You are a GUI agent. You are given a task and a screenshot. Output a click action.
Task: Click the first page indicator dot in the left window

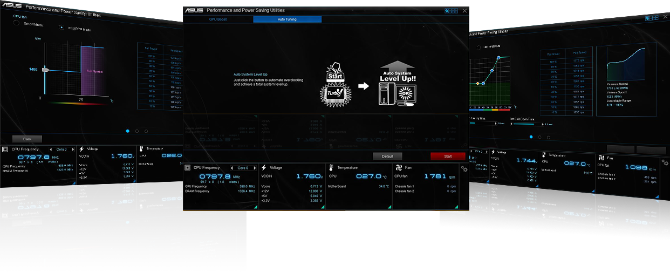pyautogui.click(x=128, y=131)
